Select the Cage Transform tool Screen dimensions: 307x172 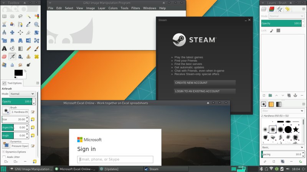click(36, 41)
